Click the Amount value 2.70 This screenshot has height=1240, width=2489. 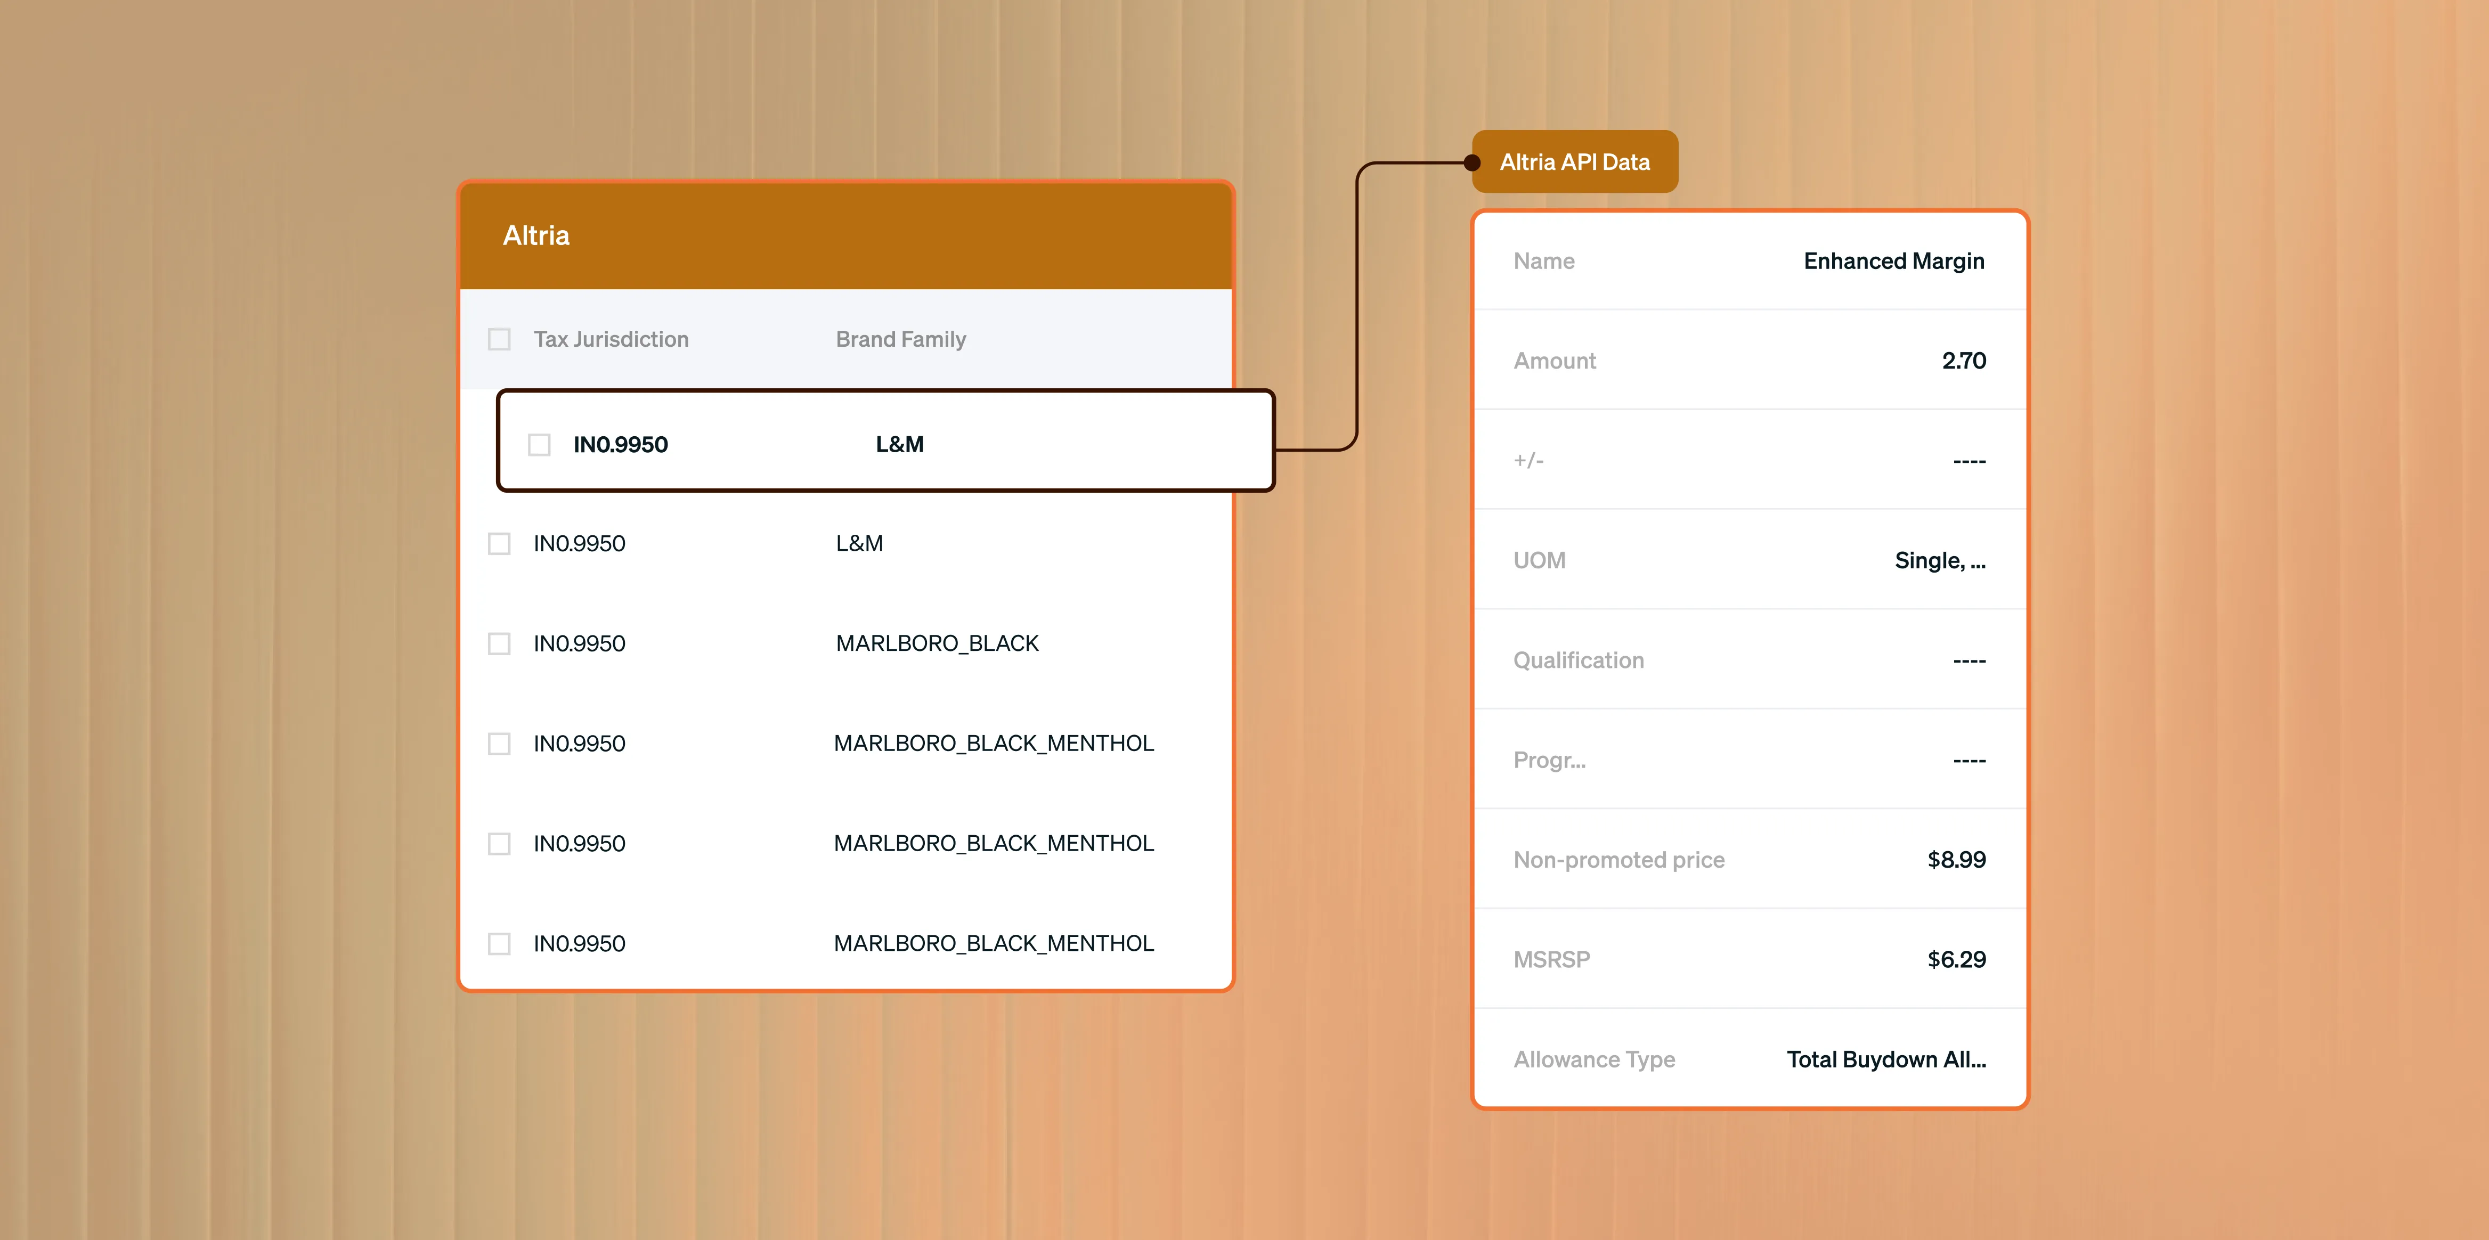click(1963, 361)
